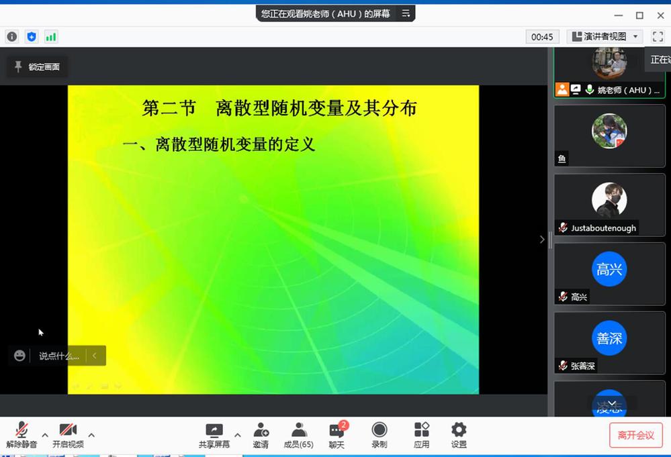Open the speaker view (演讲者视图) dropdown
671x457 pixels.
click(x=605, y=37)
